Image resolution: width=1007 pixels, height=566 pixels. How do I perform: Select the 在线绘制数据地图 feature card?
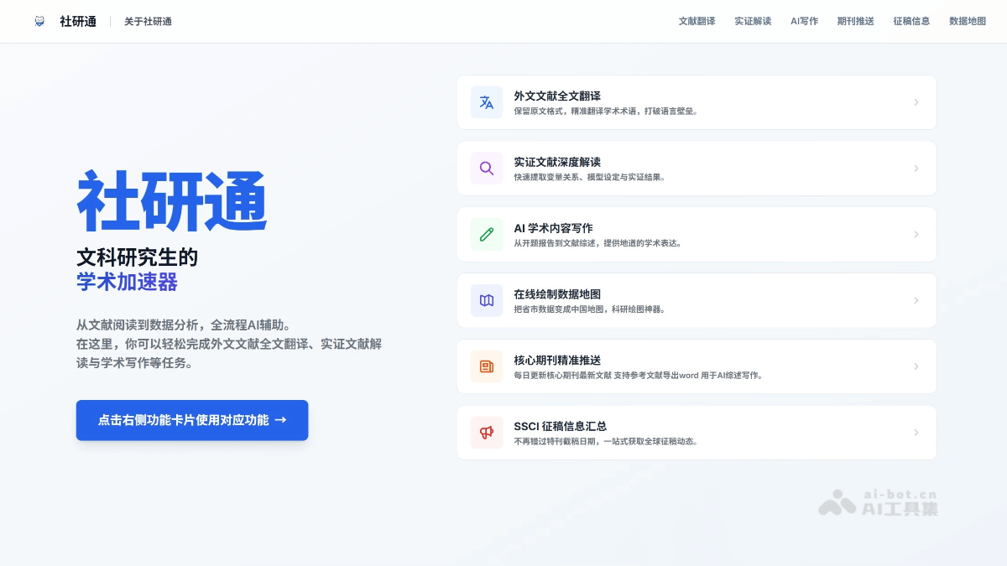(x=697, y=300)
